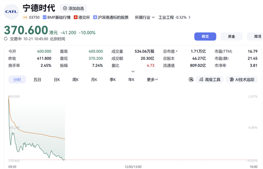
Task: Select the 月K chart tab
Action: [94, 79]
